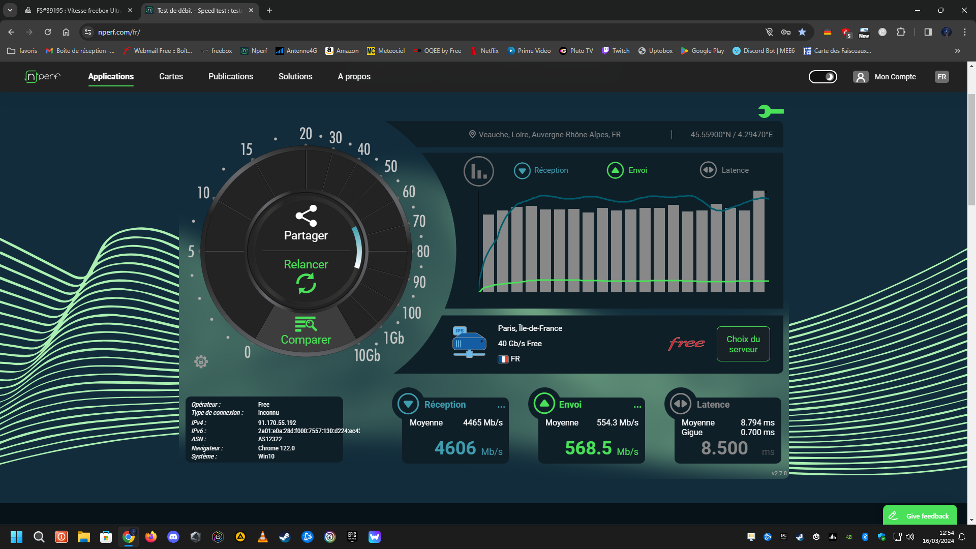Screen dimensions: 976x549
Task: Open the freebox bookmark
Action: [x=217, y=51]
